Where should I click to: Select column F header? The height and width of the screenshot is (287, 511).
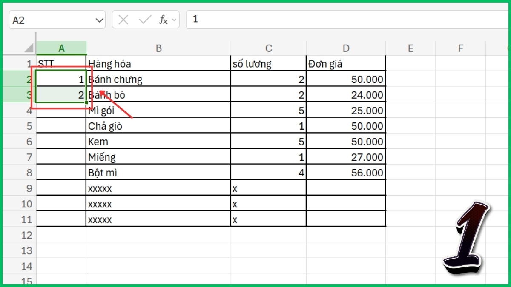460,48
